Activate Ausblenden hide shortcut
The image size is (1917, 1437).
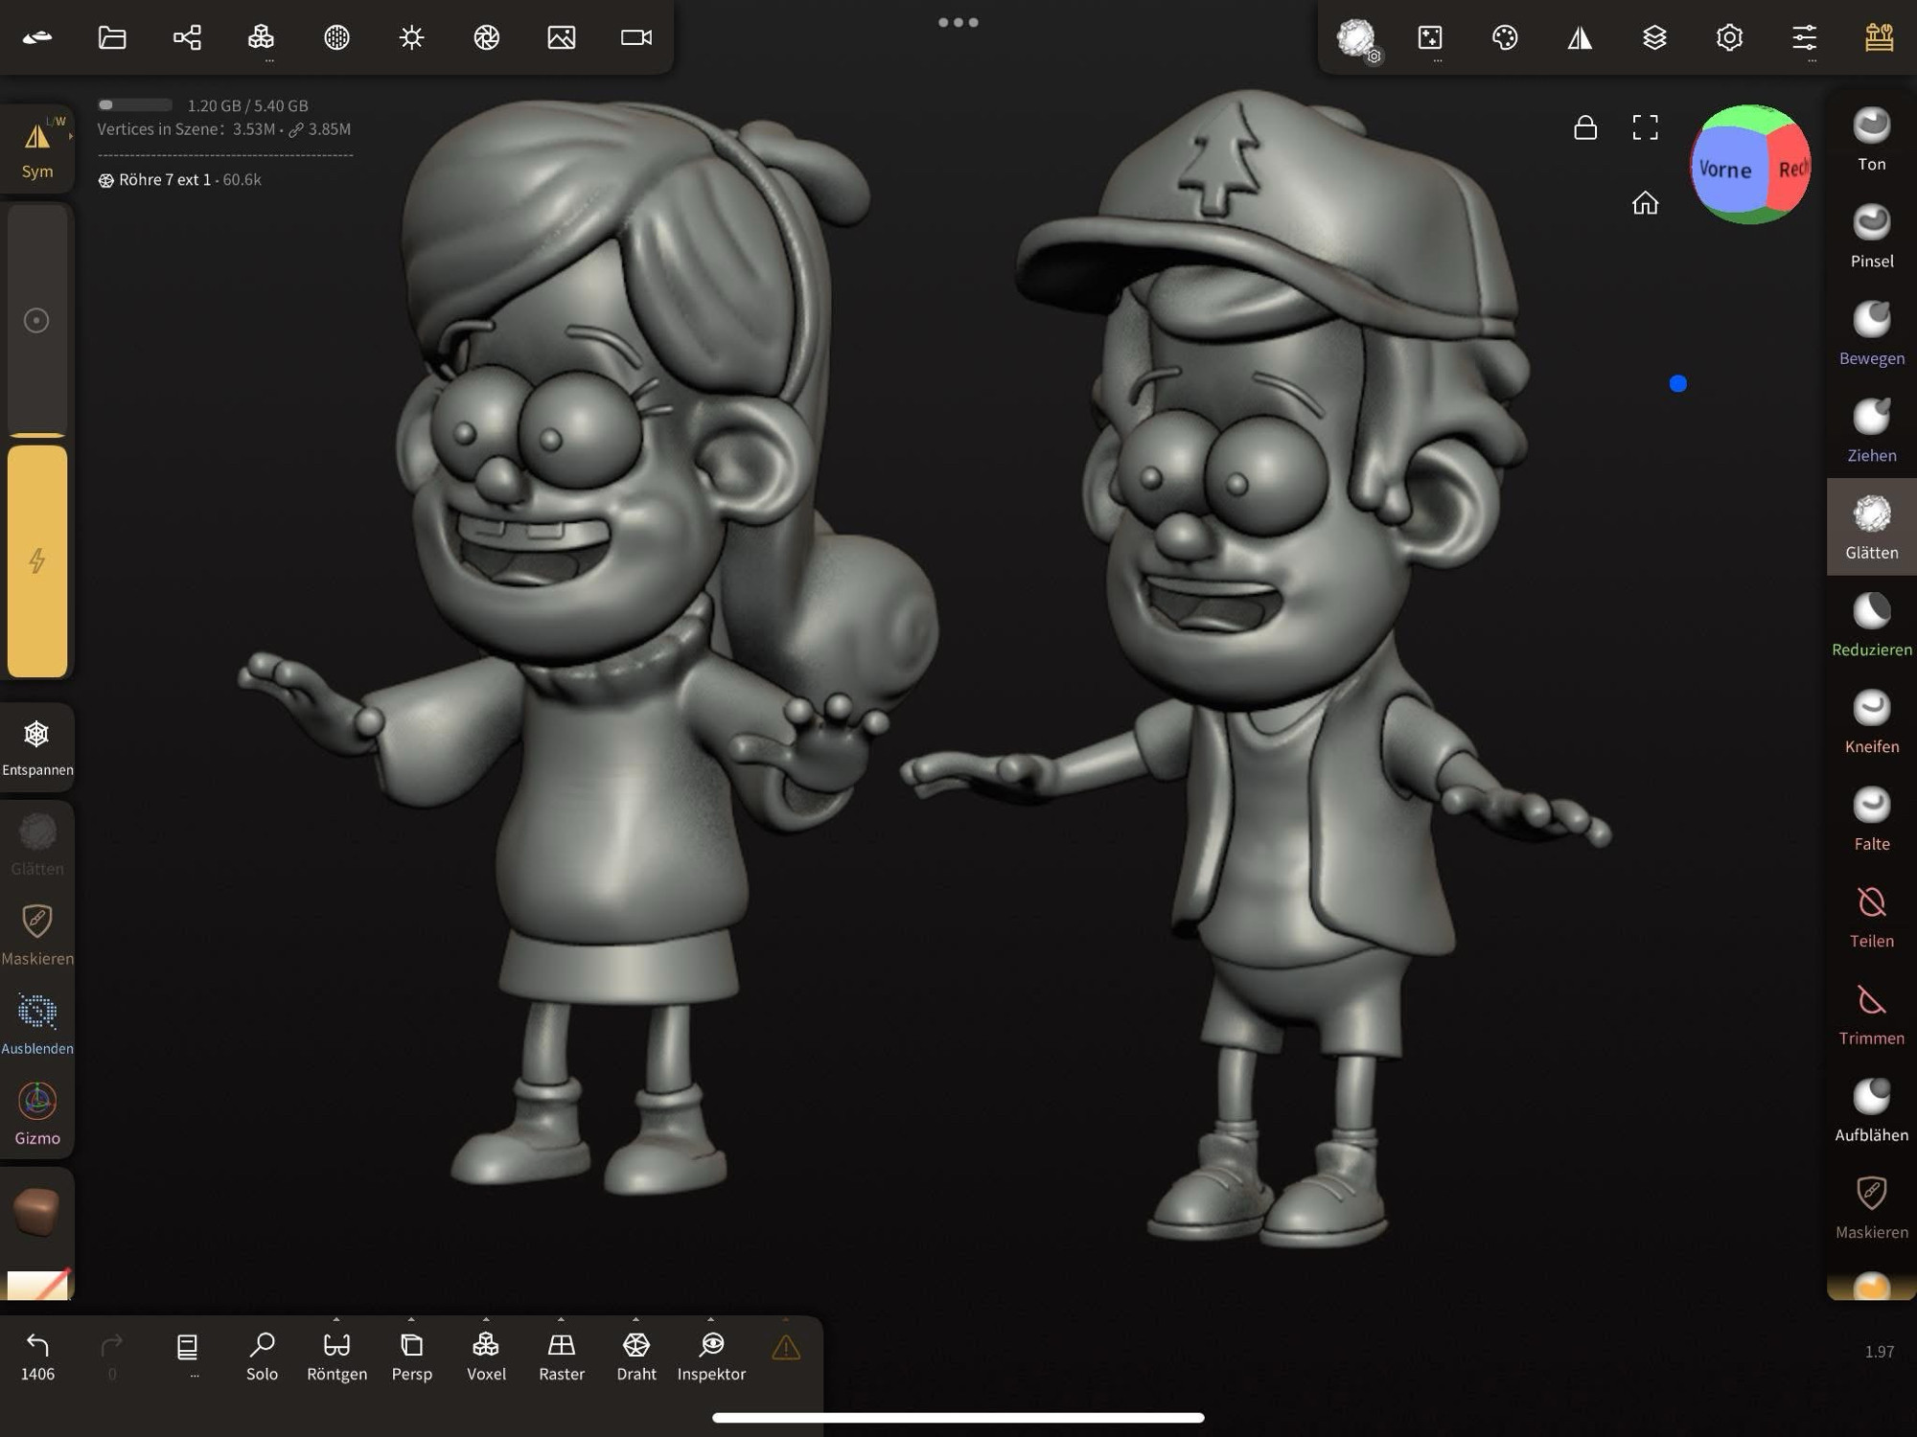tap(37, 1023)
